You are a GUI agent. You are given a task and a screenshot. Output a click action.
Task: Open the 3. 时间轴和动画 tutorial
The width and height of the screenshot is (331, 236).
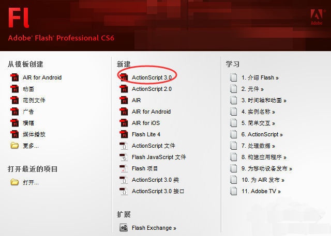[264, 100]
